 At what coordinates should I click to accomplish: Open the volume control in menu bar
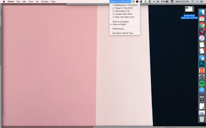[x=158, y=2]
